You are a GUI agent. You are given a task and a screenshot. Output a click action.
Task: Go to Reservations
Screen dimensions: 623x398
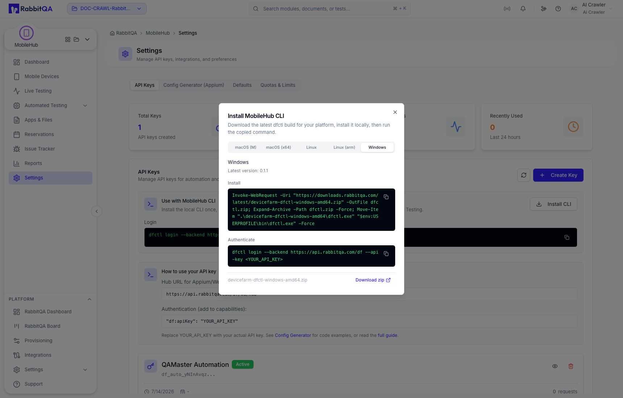[50, 134]
